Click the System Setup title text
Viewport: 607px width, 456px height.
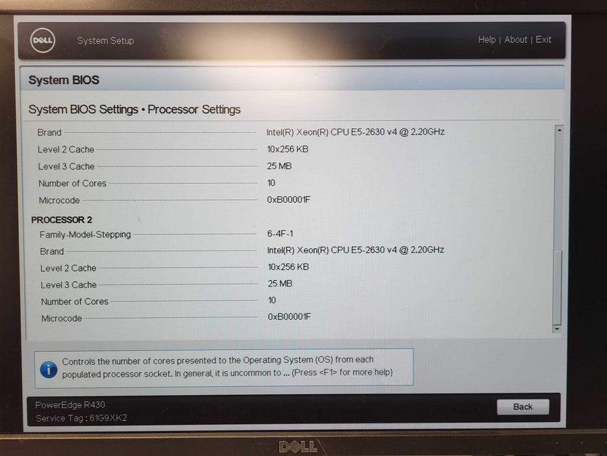[x=105, y=40]
